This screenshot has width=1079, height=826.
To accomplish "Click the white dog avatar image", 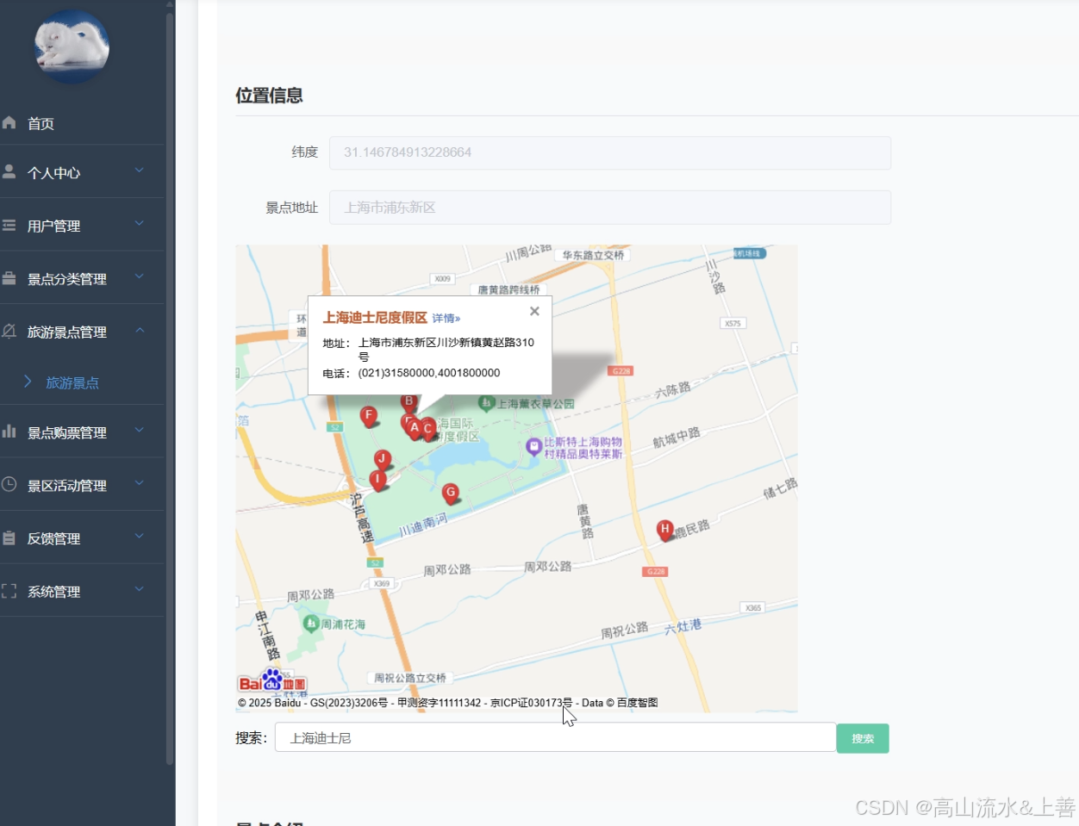I will (72, 47).
